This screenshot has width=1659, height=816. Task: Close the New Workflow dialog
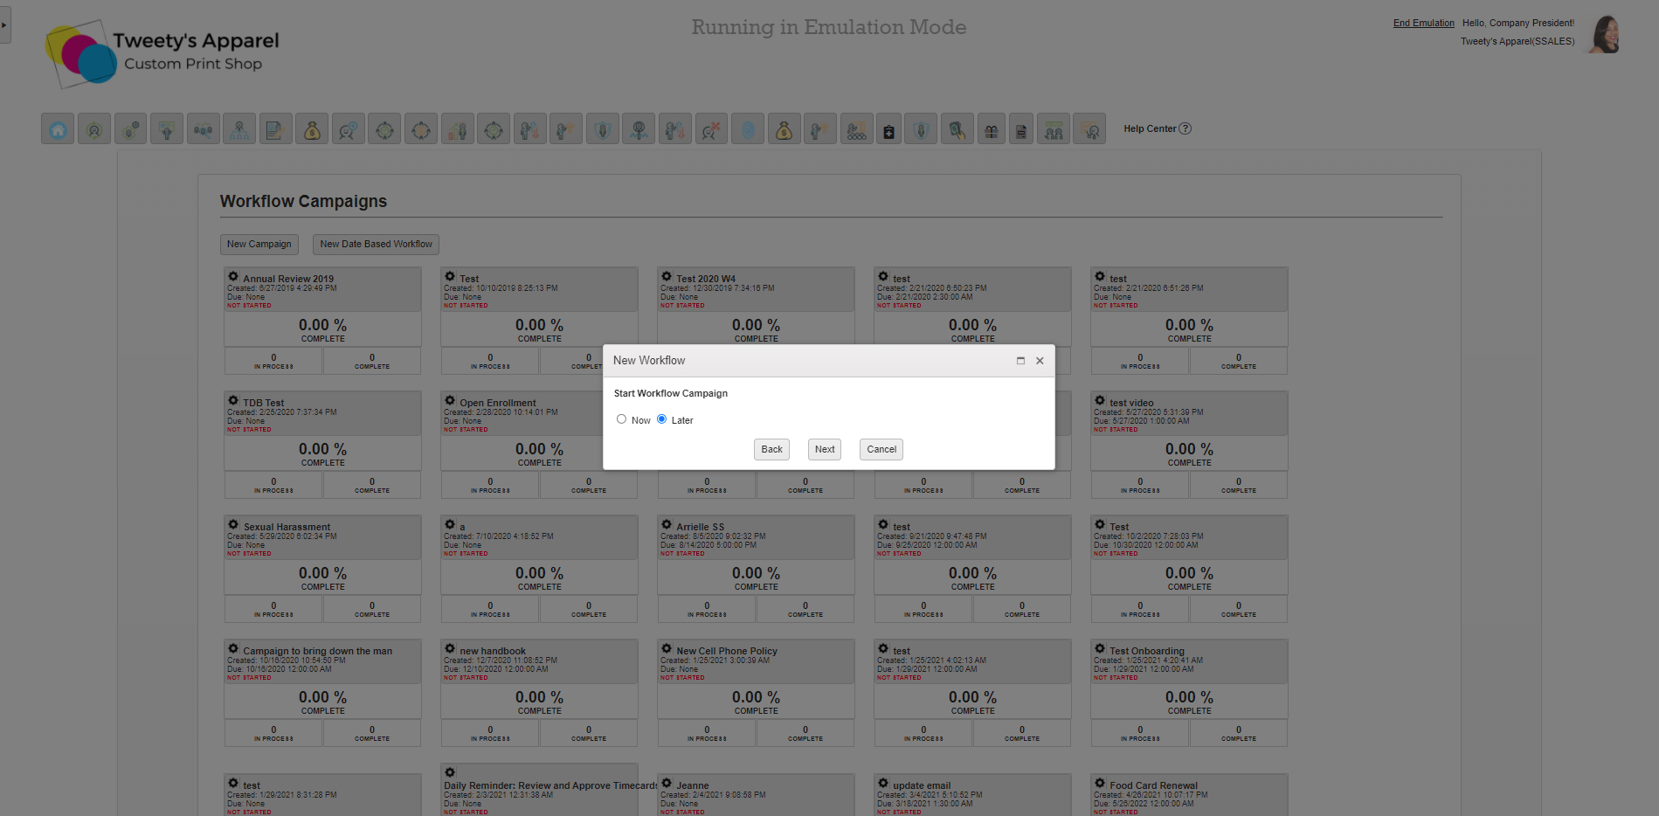(1040, 361)
